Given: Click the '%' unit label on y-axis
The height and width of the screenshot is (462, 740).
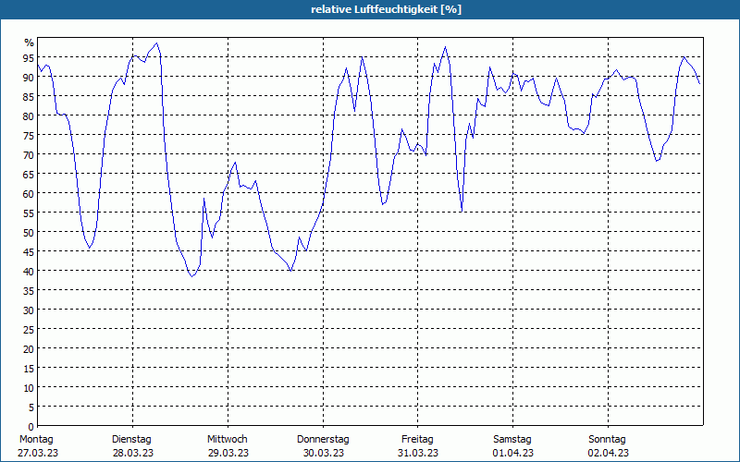Looking at the screenshot, I should pyautogui.click(x=30, y=43).
